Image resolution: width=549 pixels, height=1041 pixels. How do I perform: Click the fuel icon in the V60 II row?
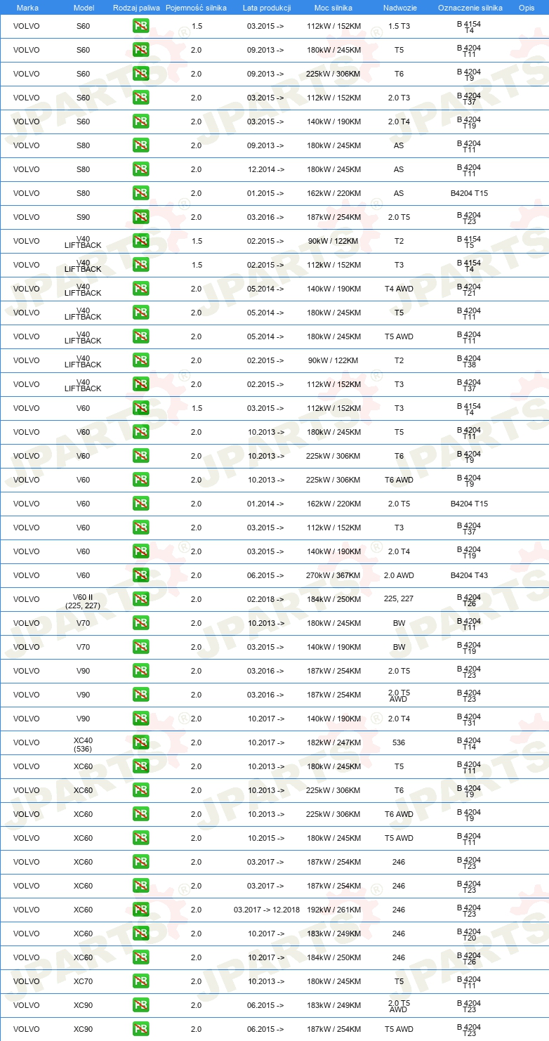[x=140, y=600]
